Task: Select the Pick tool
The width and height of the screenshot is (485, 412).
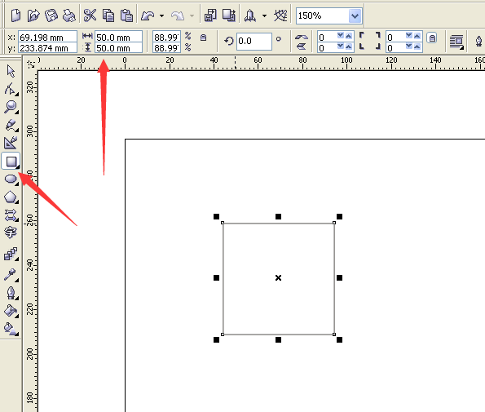Action: [11, 71]
